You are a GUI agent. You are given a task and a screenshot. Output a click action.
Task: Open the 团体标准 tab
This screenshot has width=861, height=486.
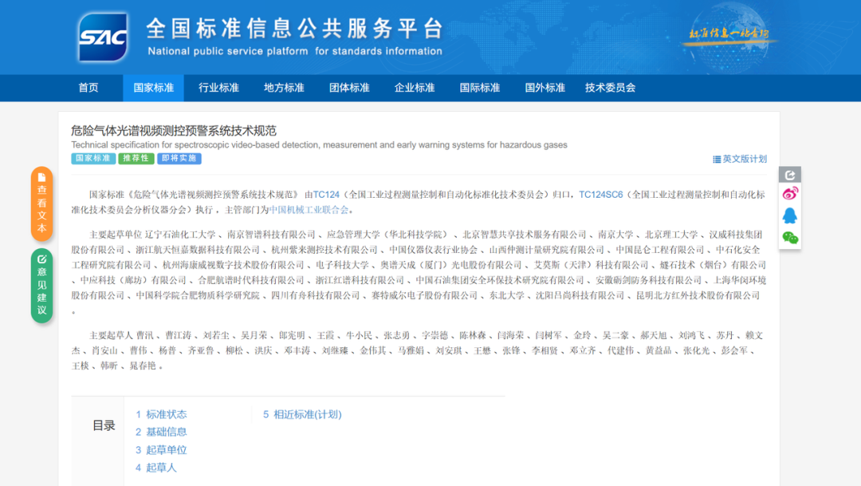tap(349, 88)
